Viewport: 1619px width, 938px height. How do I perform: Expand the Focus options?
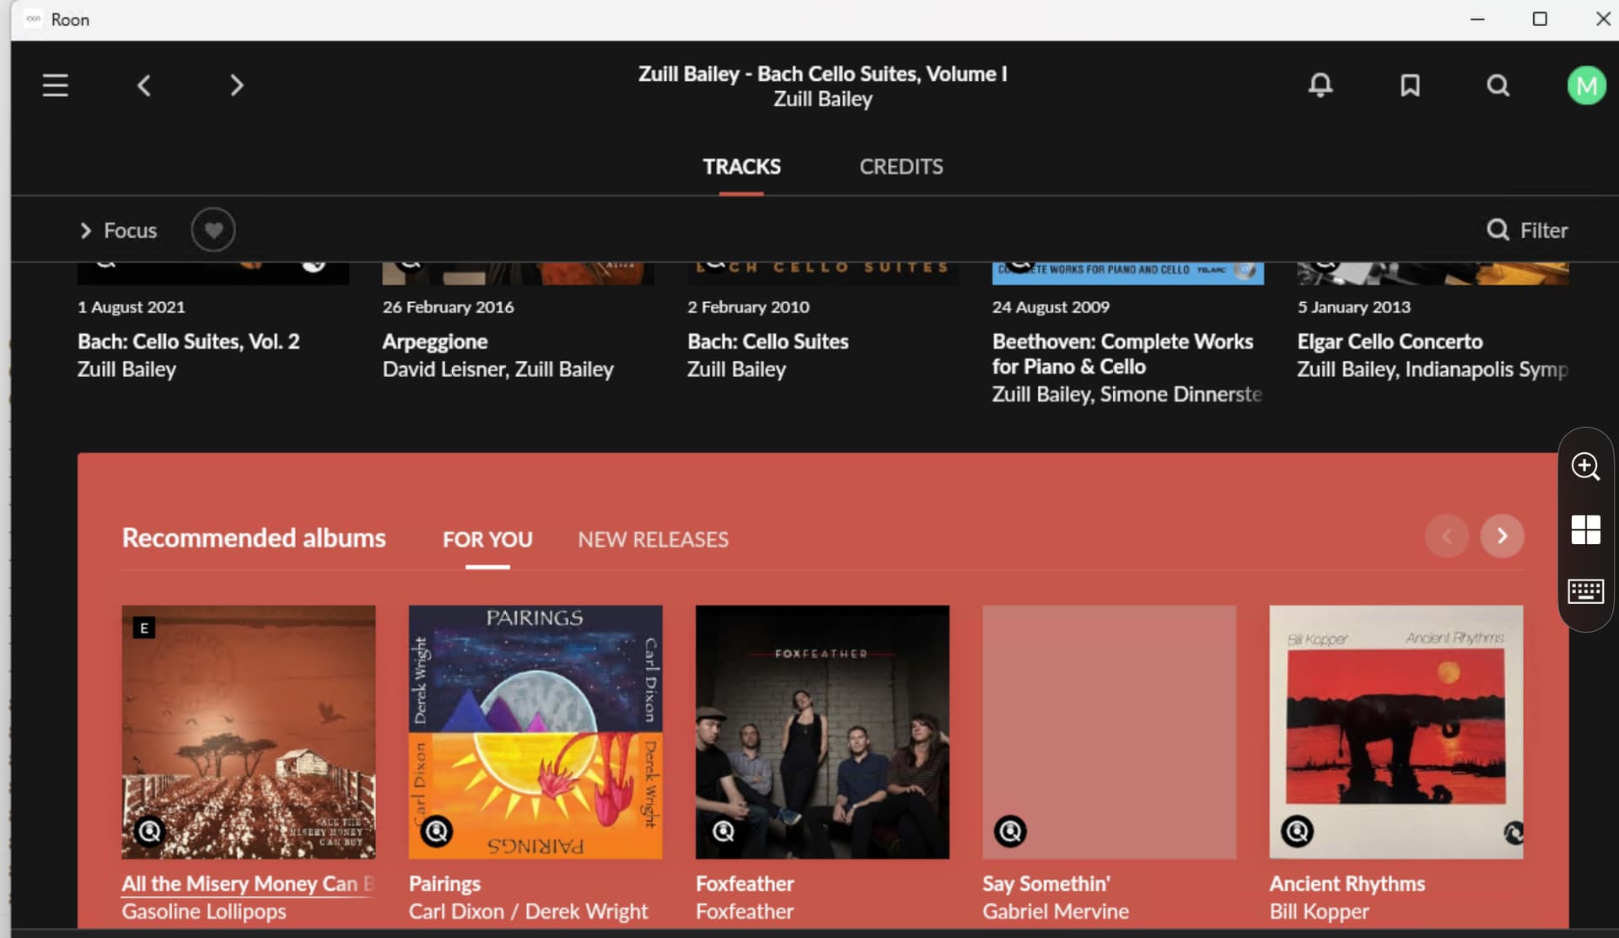[118, 230]
